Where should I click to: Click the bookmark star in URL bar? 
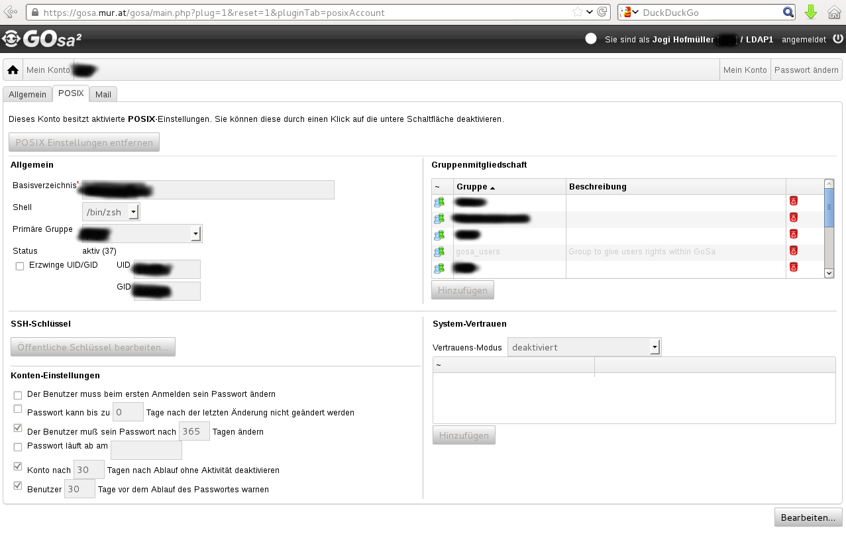(577, 12)
